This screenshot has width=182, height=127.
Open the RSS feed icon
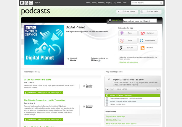pos(142,48)
